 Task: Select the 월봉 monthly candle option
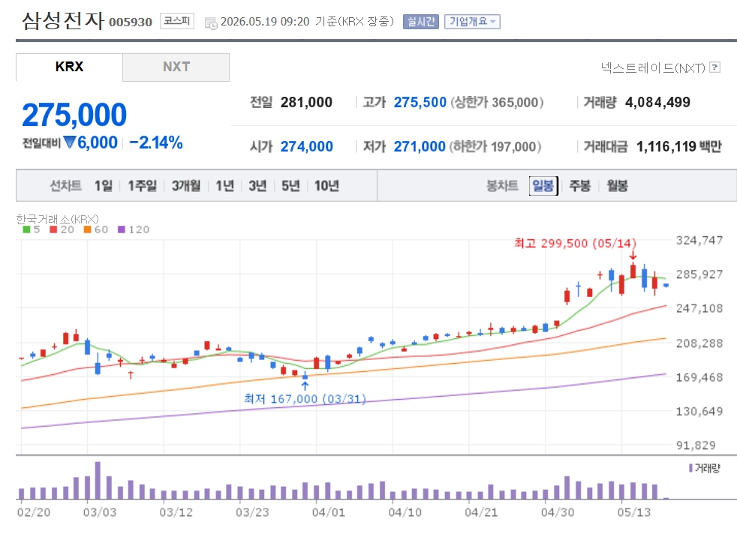pyautogui.click(x=617, y=185)
